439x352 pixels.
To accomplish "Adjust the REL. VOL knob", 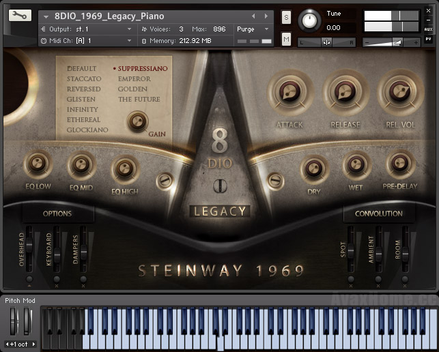I will tap(400, 91).
